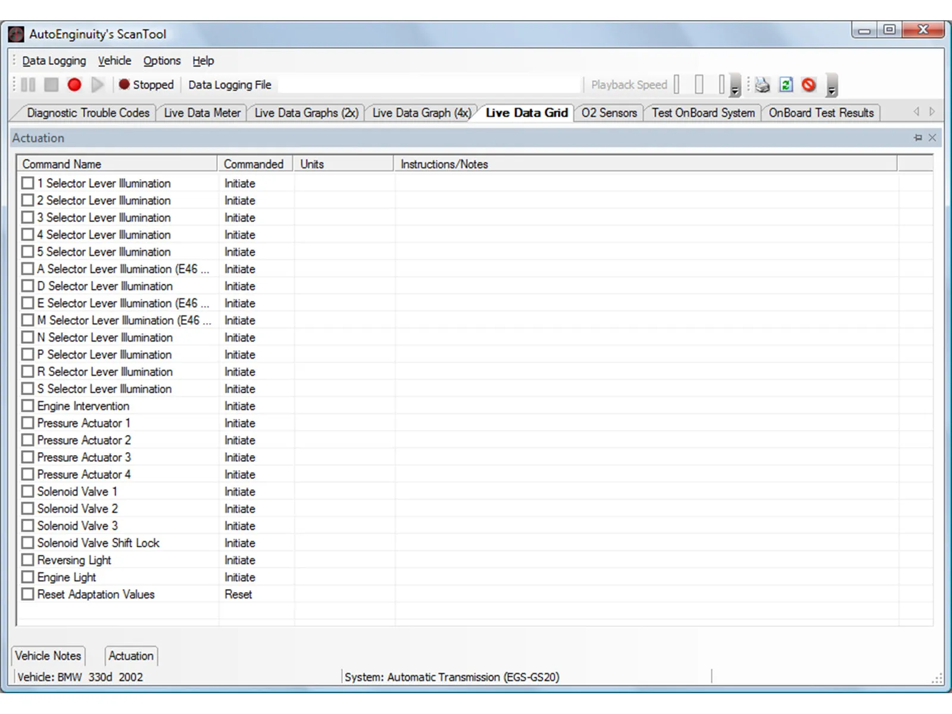Click the red Record logging button
Screen dimensions: 952x714
[x=74, y=85]
